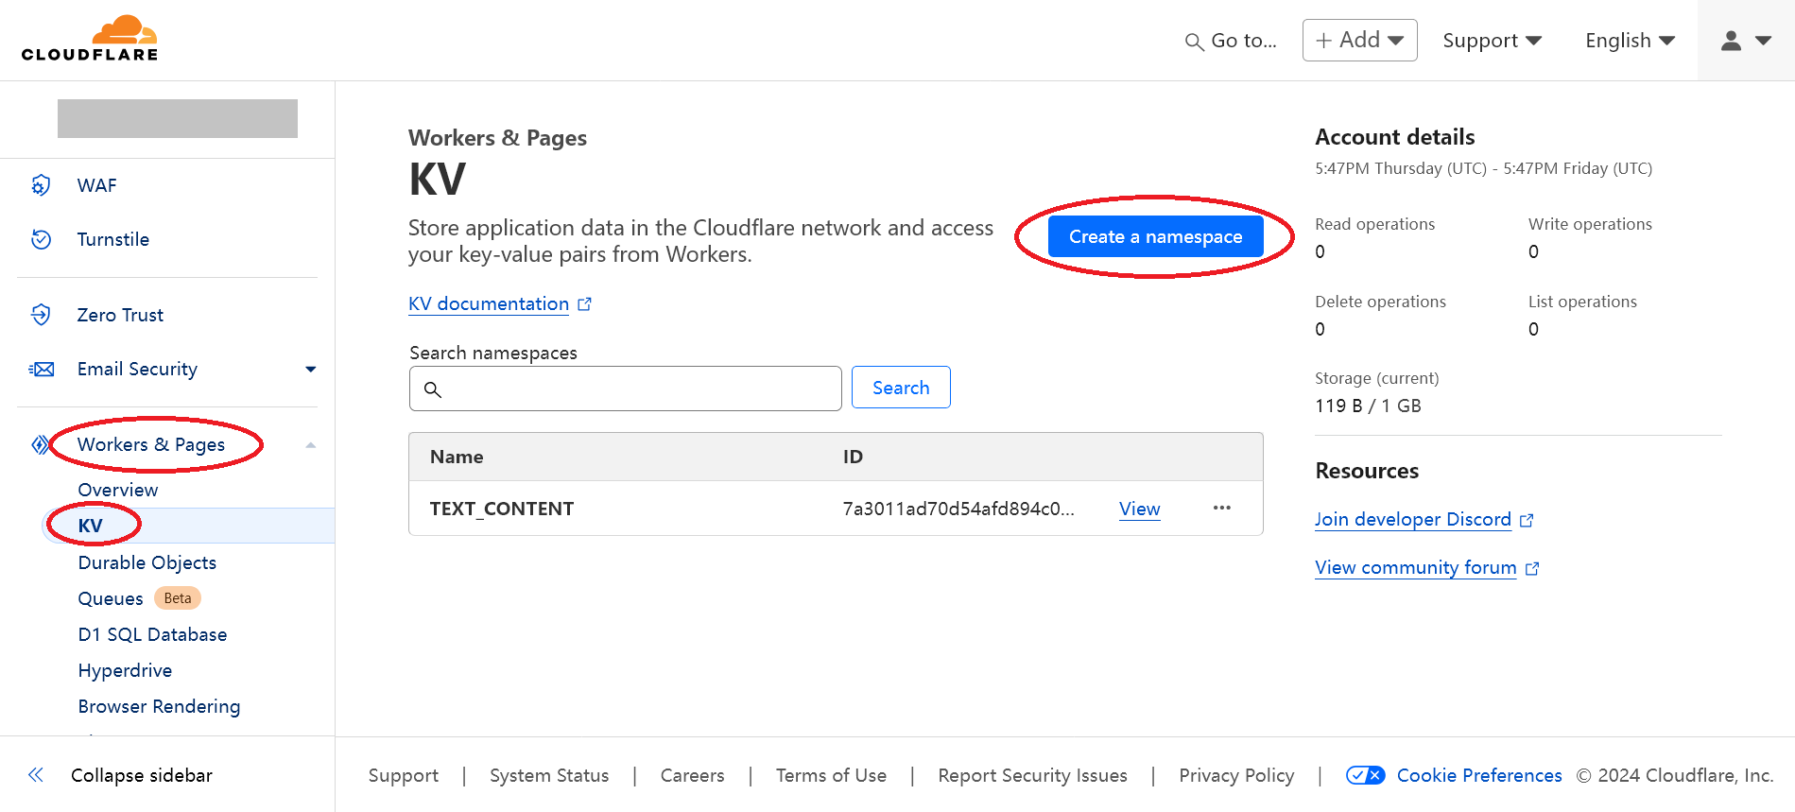Click the Write operations label
This screenshot has height=812, width=1795.
coord(1590,224)
